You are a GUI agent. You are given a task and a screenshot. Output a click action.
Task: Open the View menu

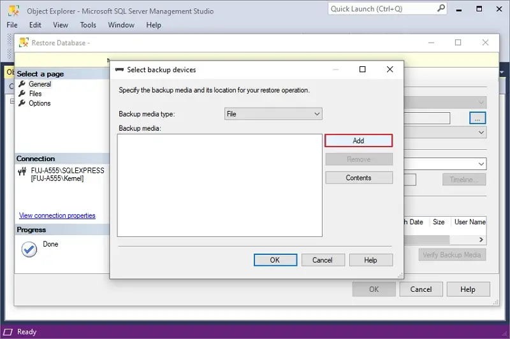coord(61,25)
